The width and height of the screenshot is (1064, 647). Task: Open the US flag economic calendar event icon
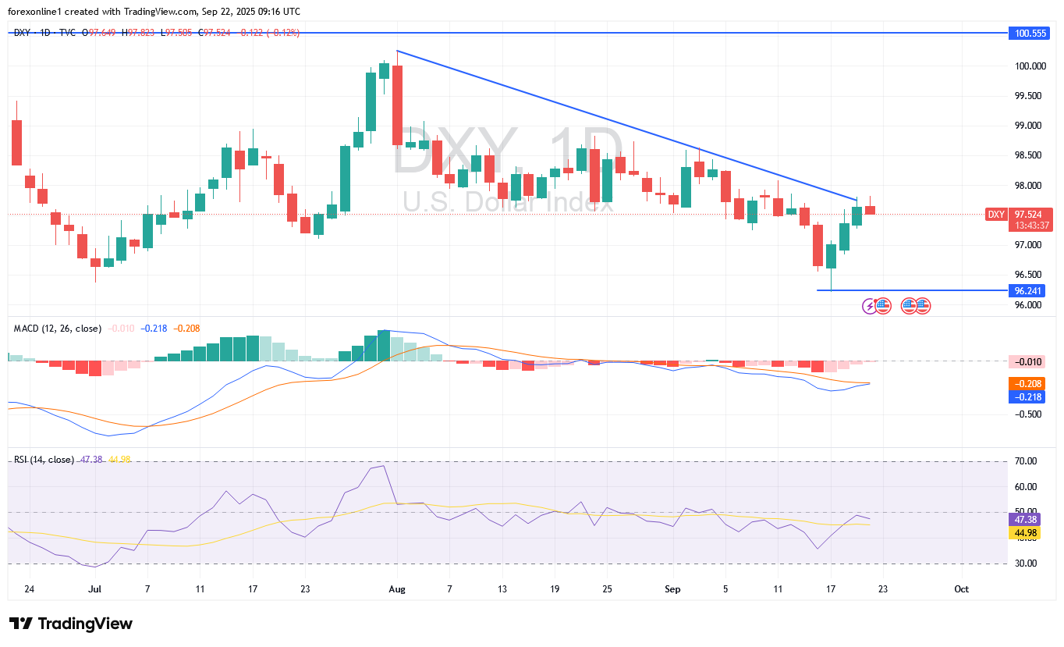(883, 305)
